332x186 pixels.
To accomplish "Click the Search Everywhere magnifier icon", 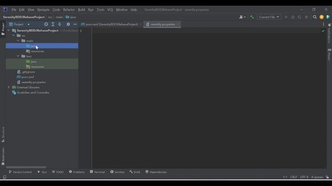I will [x=315, y=17].
